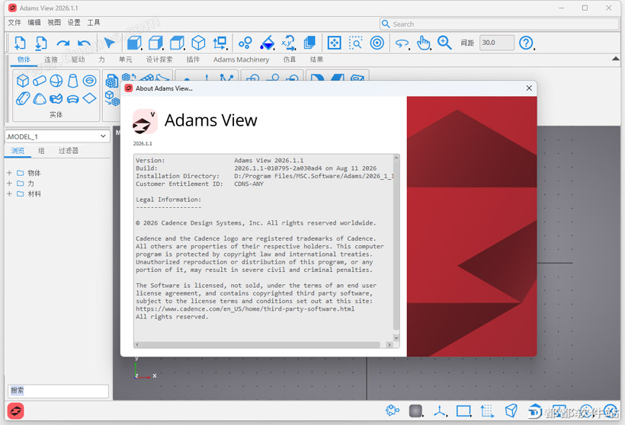Close the About Adams View dialog
The image size is (625, 425).
(x=529, y=88)
